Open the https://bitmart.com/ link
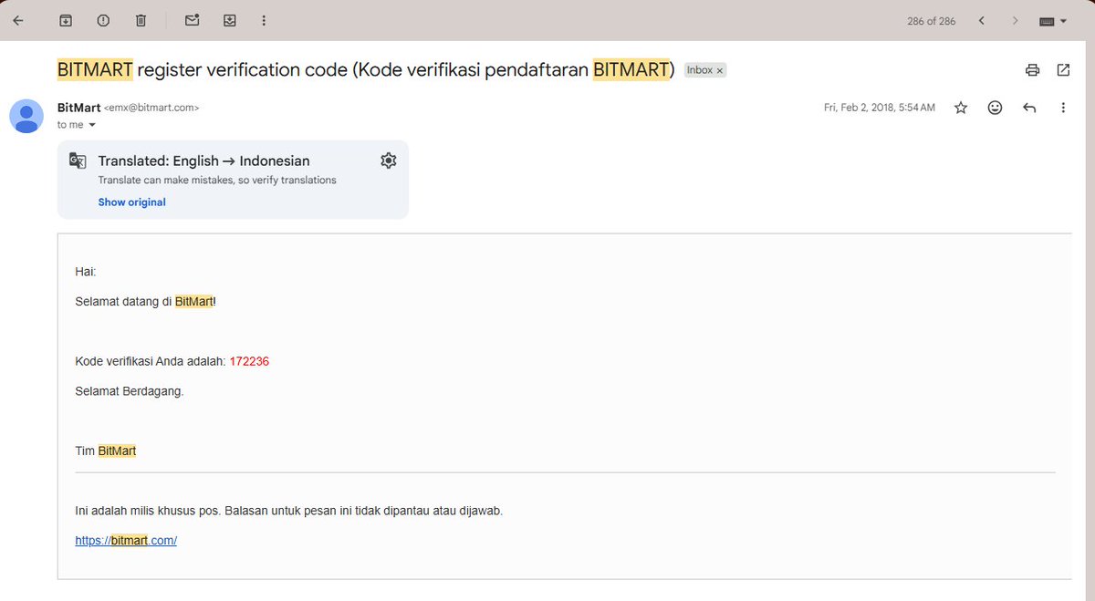Screen dimensions: 1095x601 (126, 540)
